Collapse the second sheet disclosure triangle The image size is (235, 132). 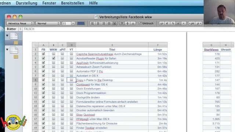(x=7, y=49)
